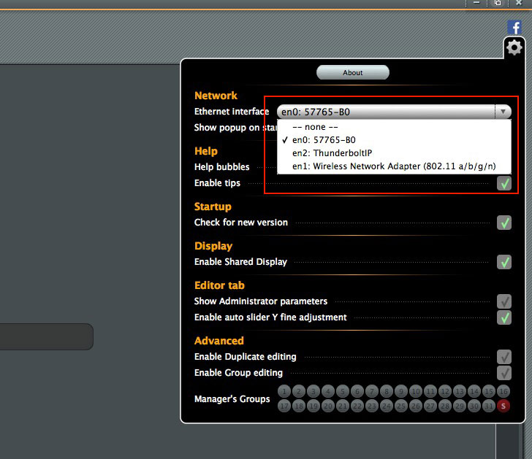Viewport: 532px width, 459px height.
Task: Click the Ethernet interface dropdown arrow
Action: pos(502,112)
